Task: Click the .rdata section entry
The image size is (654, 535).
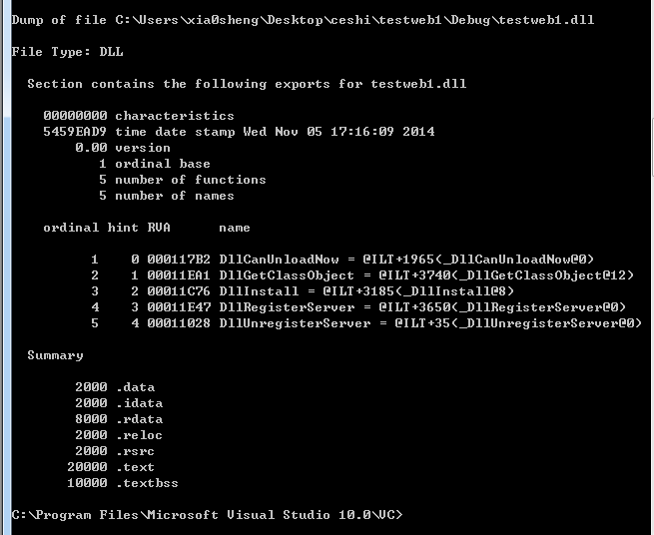Action: pos(119,419)
